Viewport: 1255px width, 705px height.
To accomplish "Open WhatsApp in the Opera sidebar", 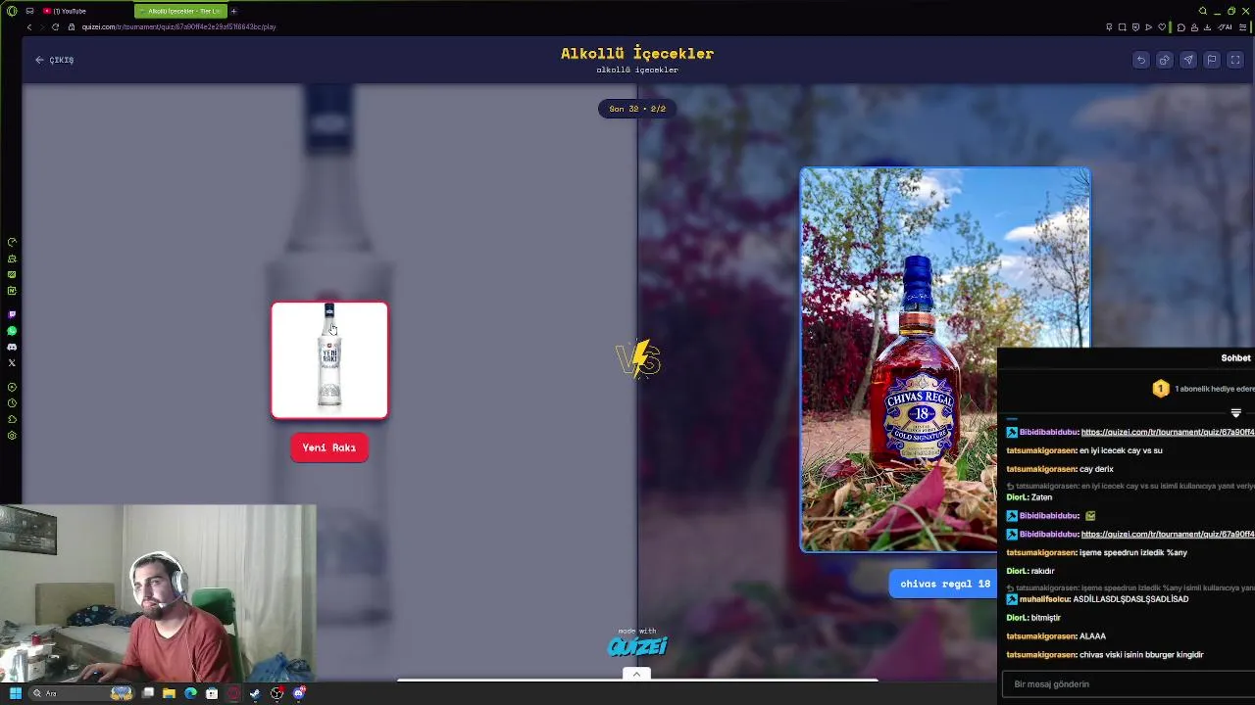I will coord(12,331).
